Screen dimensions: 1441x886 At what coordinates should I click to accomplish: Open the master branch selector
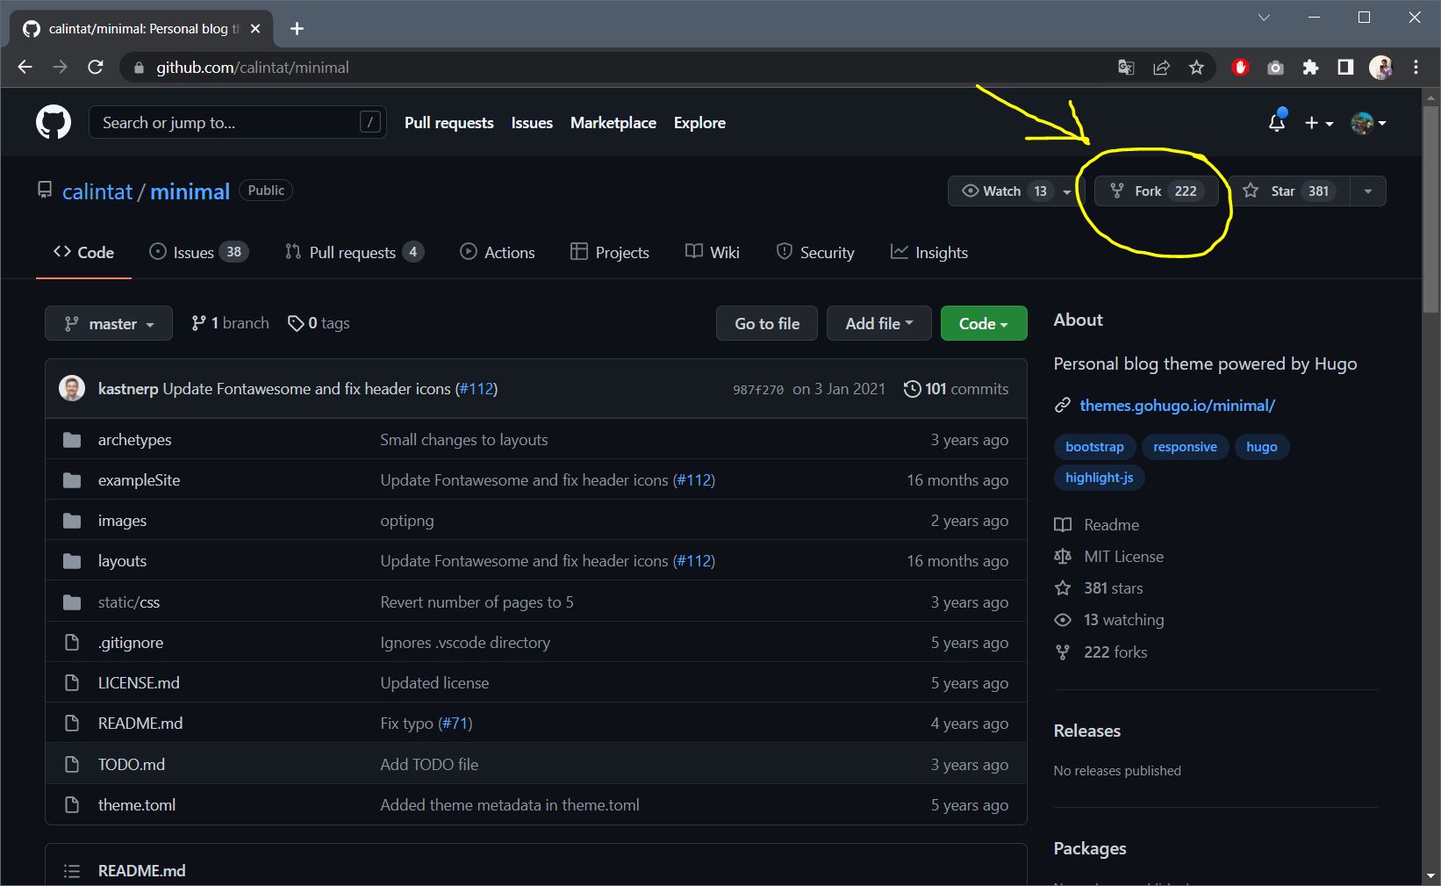click(109, 323)
